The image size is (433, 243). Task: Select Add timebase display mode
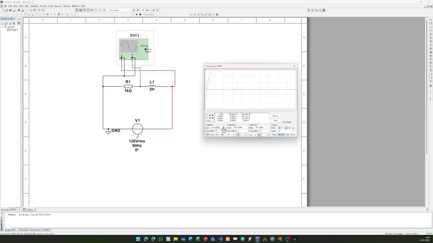212,135
